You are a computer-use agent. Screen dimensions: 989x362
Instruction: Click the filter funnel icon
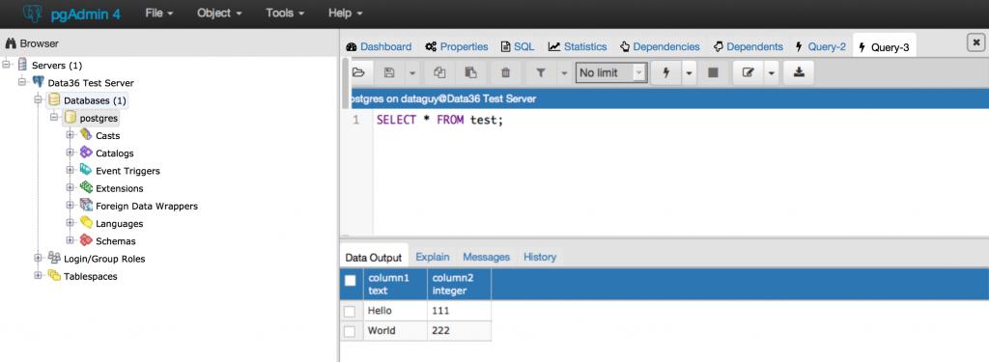click(541, 72)
